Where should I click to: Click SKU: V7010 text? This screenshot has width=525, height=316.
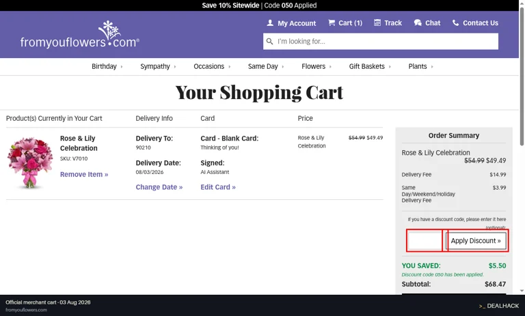pyautogui.click(x=74, y=158)
